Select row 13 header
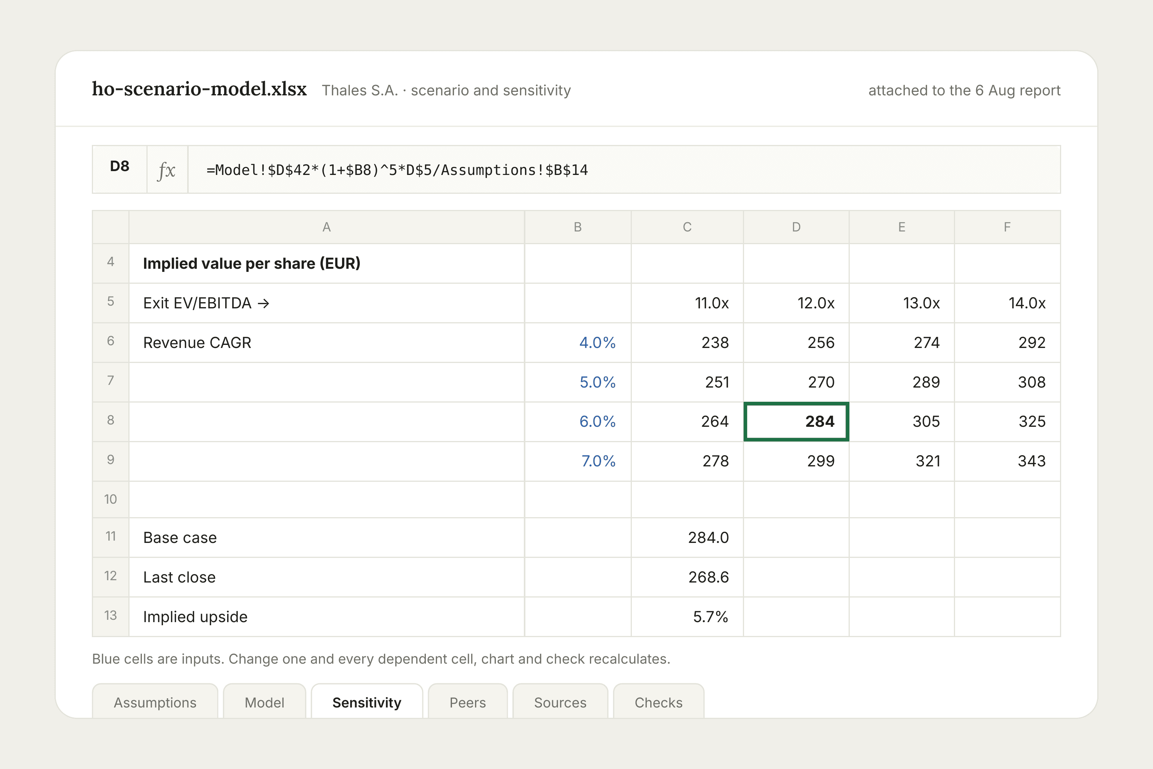 pos(111,616)
